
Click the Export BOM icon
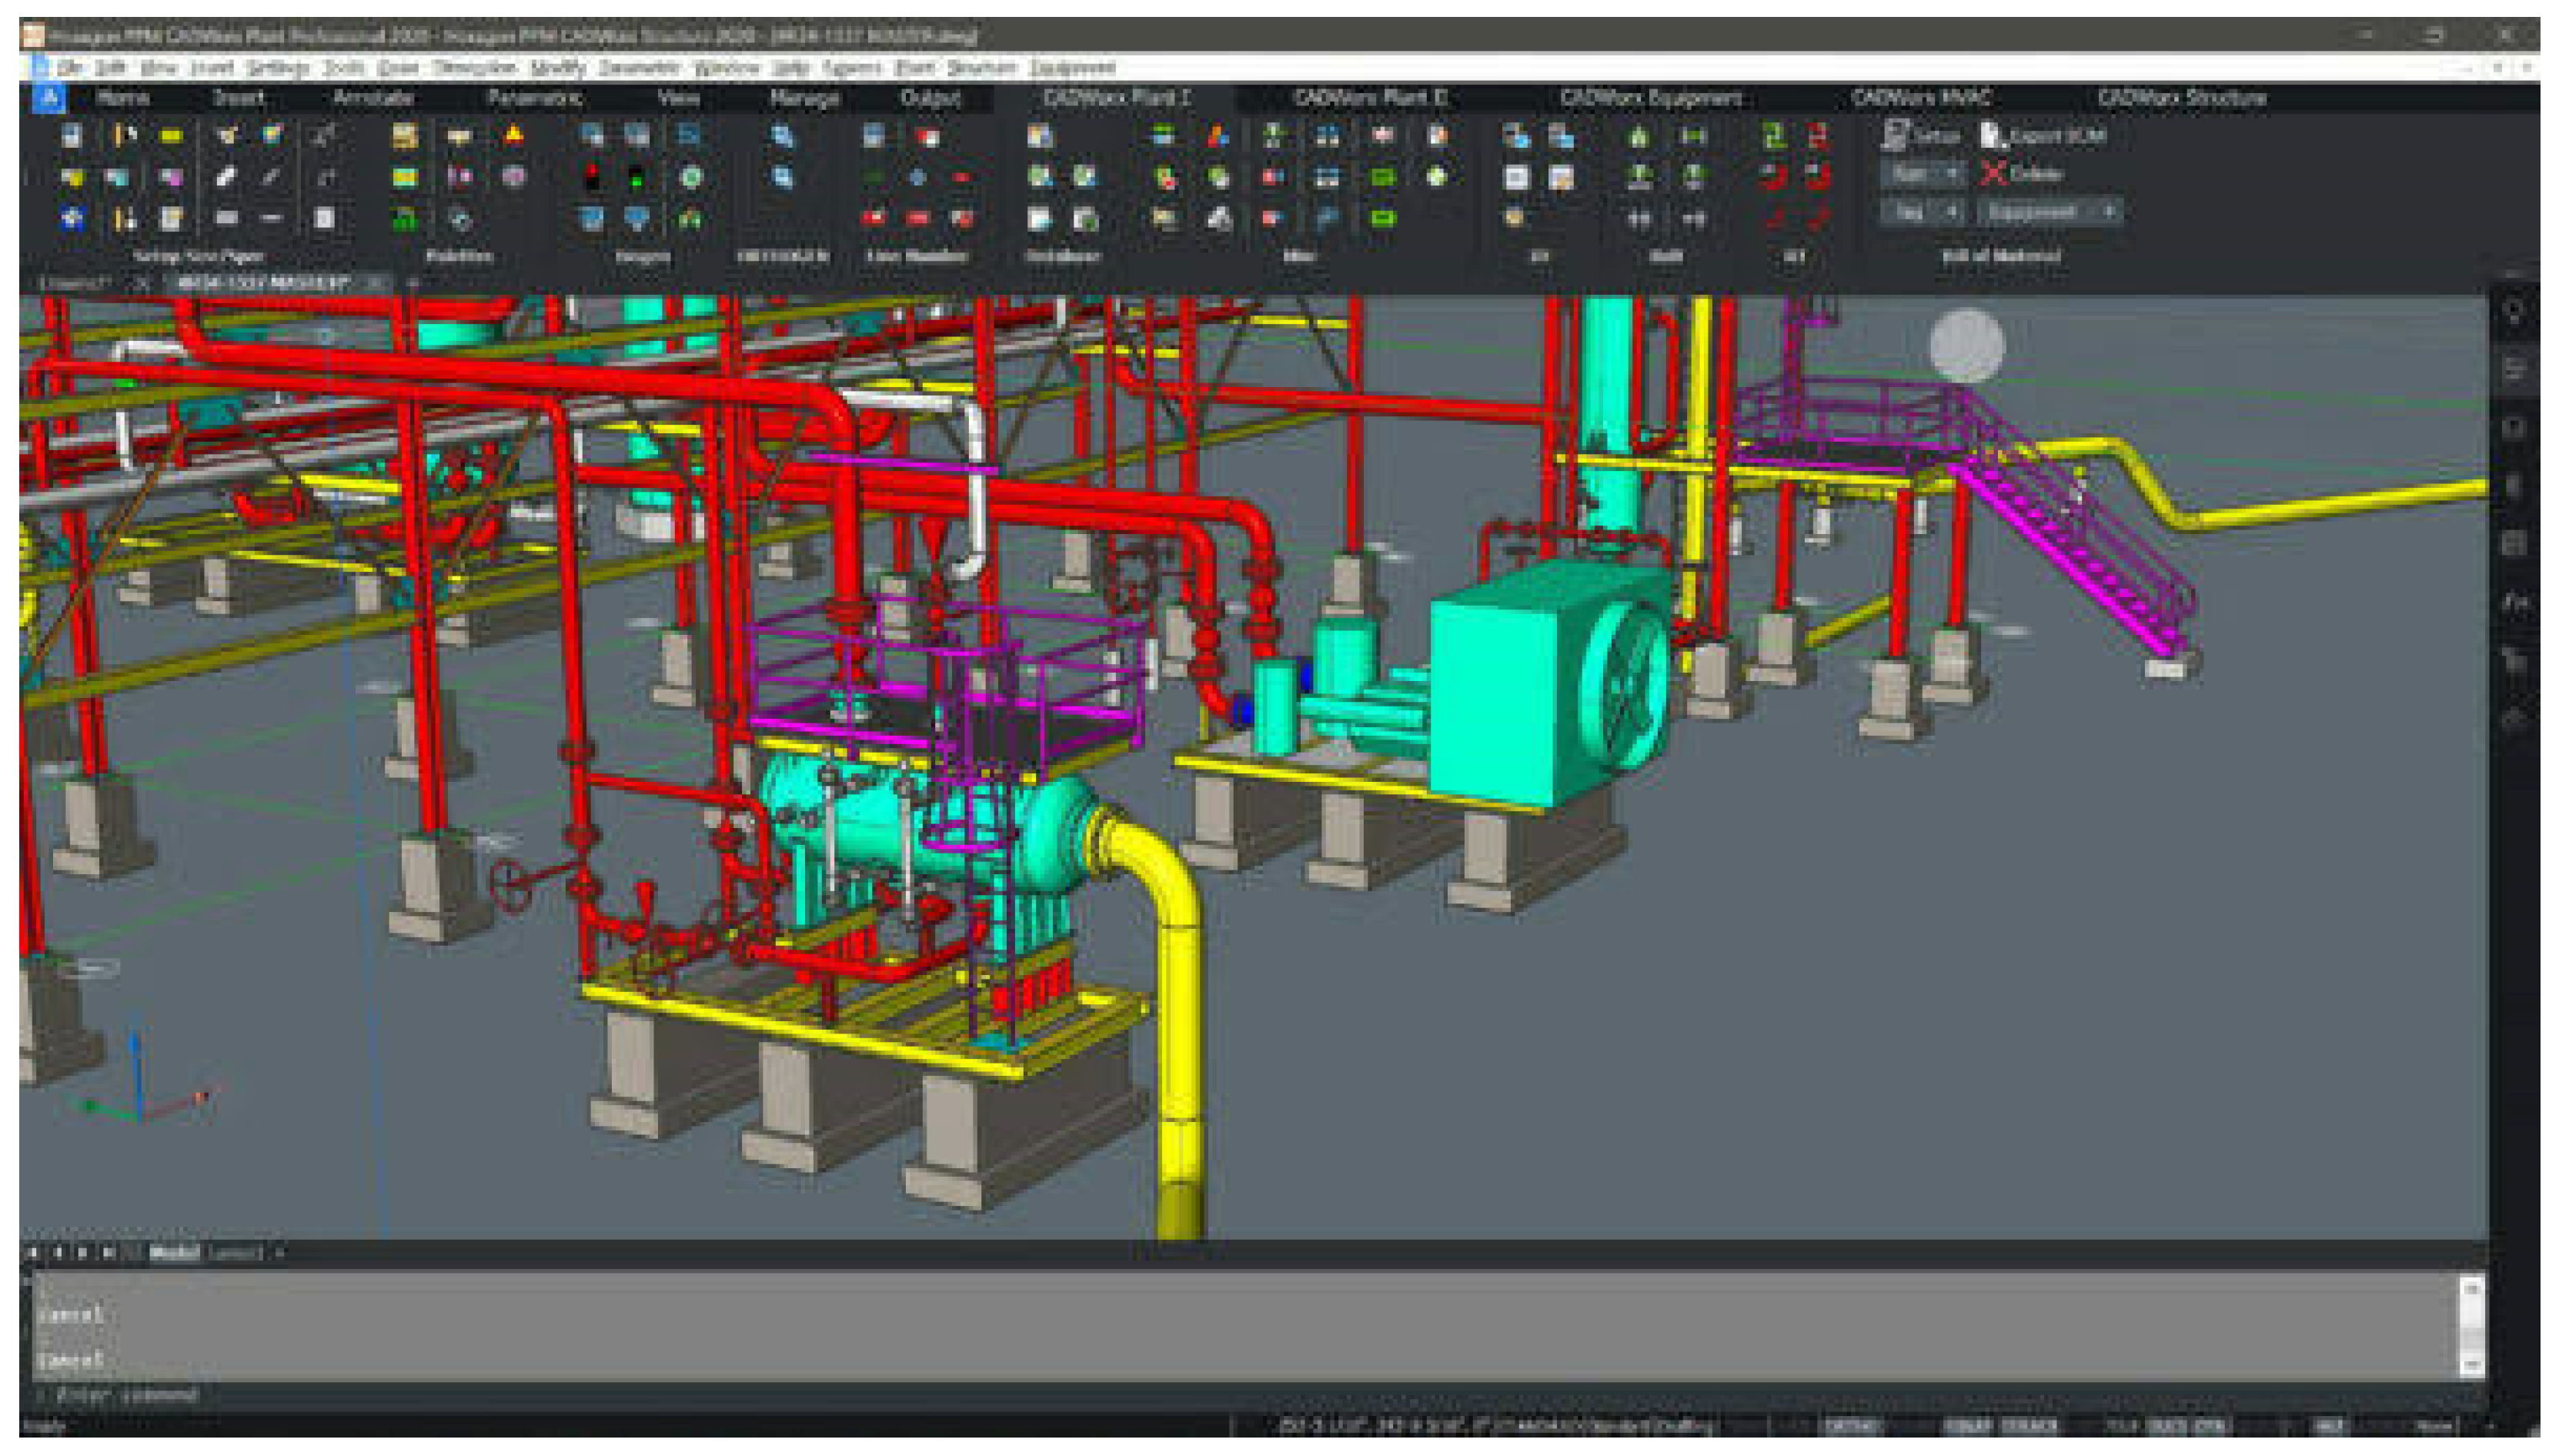click(x=1994, y=135)
